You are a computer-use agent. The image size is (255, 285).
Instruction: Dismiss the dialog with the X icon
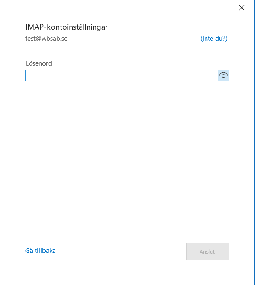tap(242, 8)
